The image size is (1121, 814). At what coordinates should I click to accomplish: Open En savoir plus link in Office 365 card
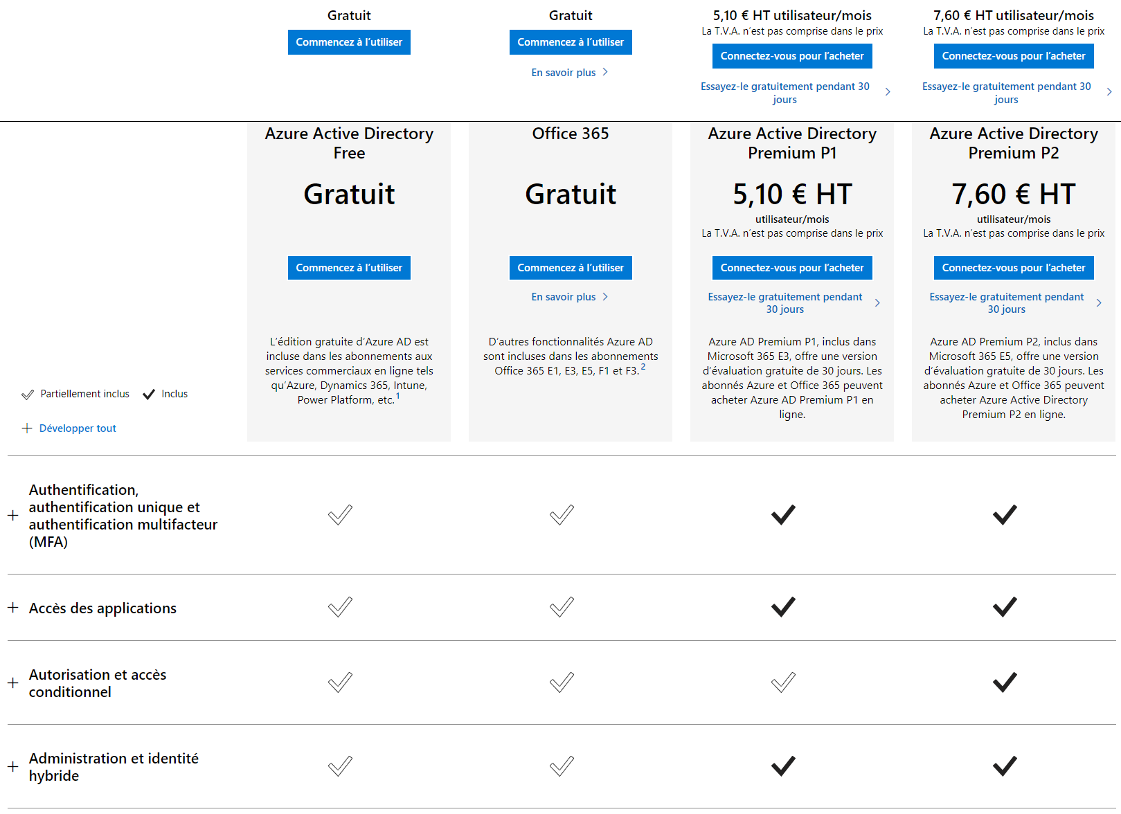click(564, 297)
